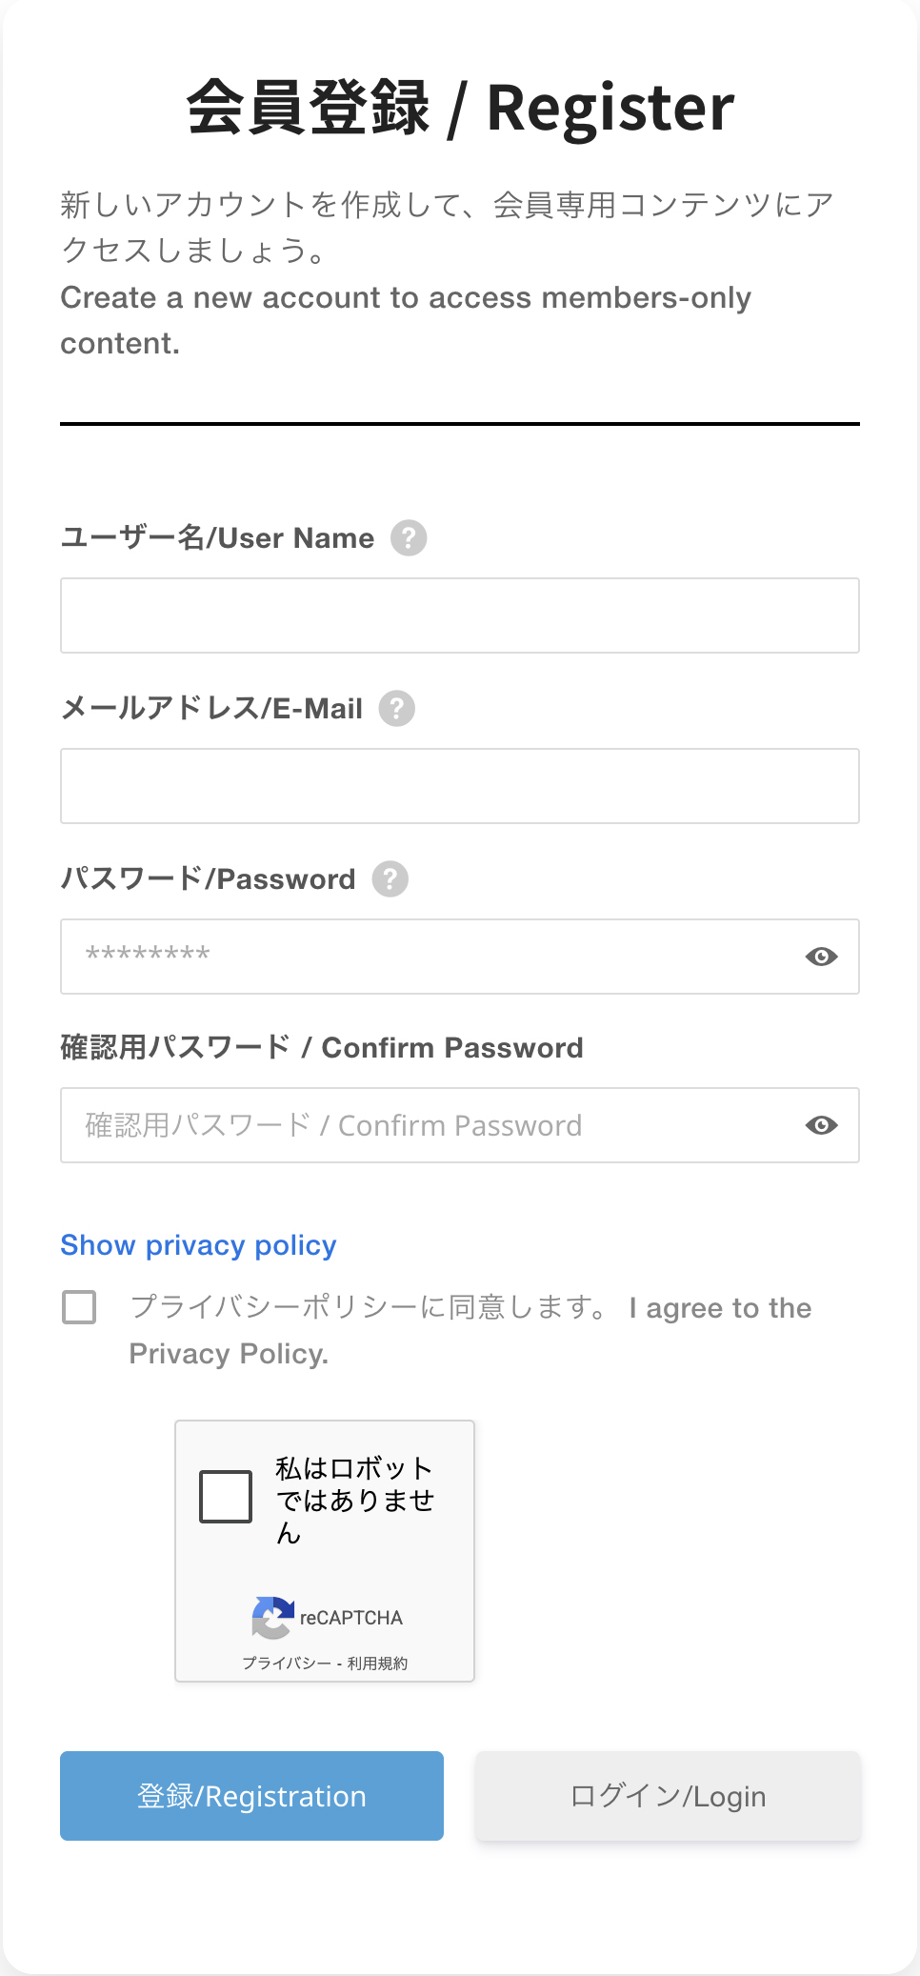Screen dimensions: 920x1976
Task: Click the User Name help question icon
Action: 409,538
